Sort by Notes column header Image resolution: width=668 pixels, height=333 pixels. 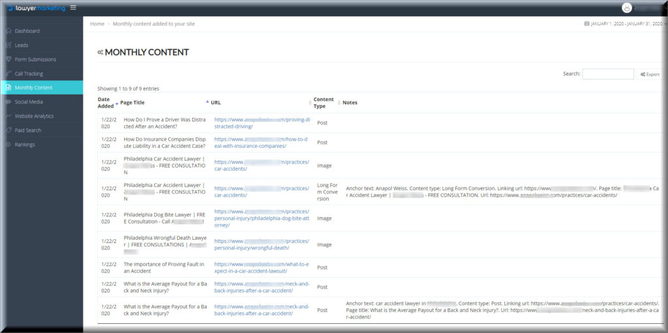[x=350, y=102]
